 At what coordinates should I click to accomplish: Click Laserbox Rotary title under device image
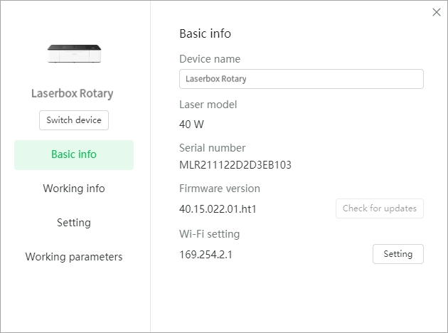point(73,94)
